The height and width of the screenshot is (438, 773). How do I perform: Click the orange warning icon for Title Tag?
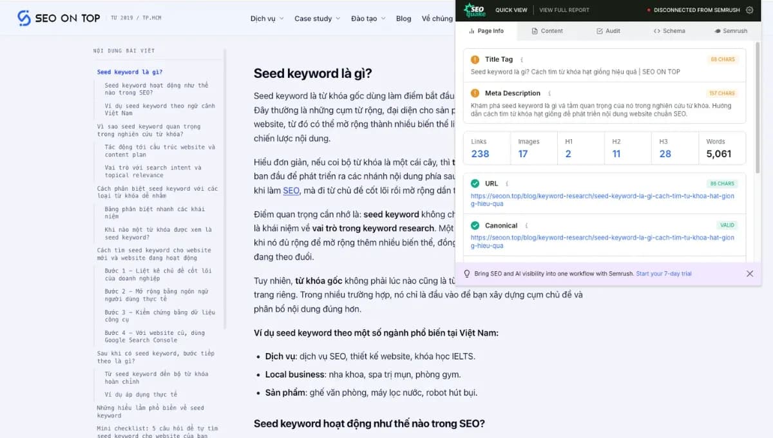475,60
